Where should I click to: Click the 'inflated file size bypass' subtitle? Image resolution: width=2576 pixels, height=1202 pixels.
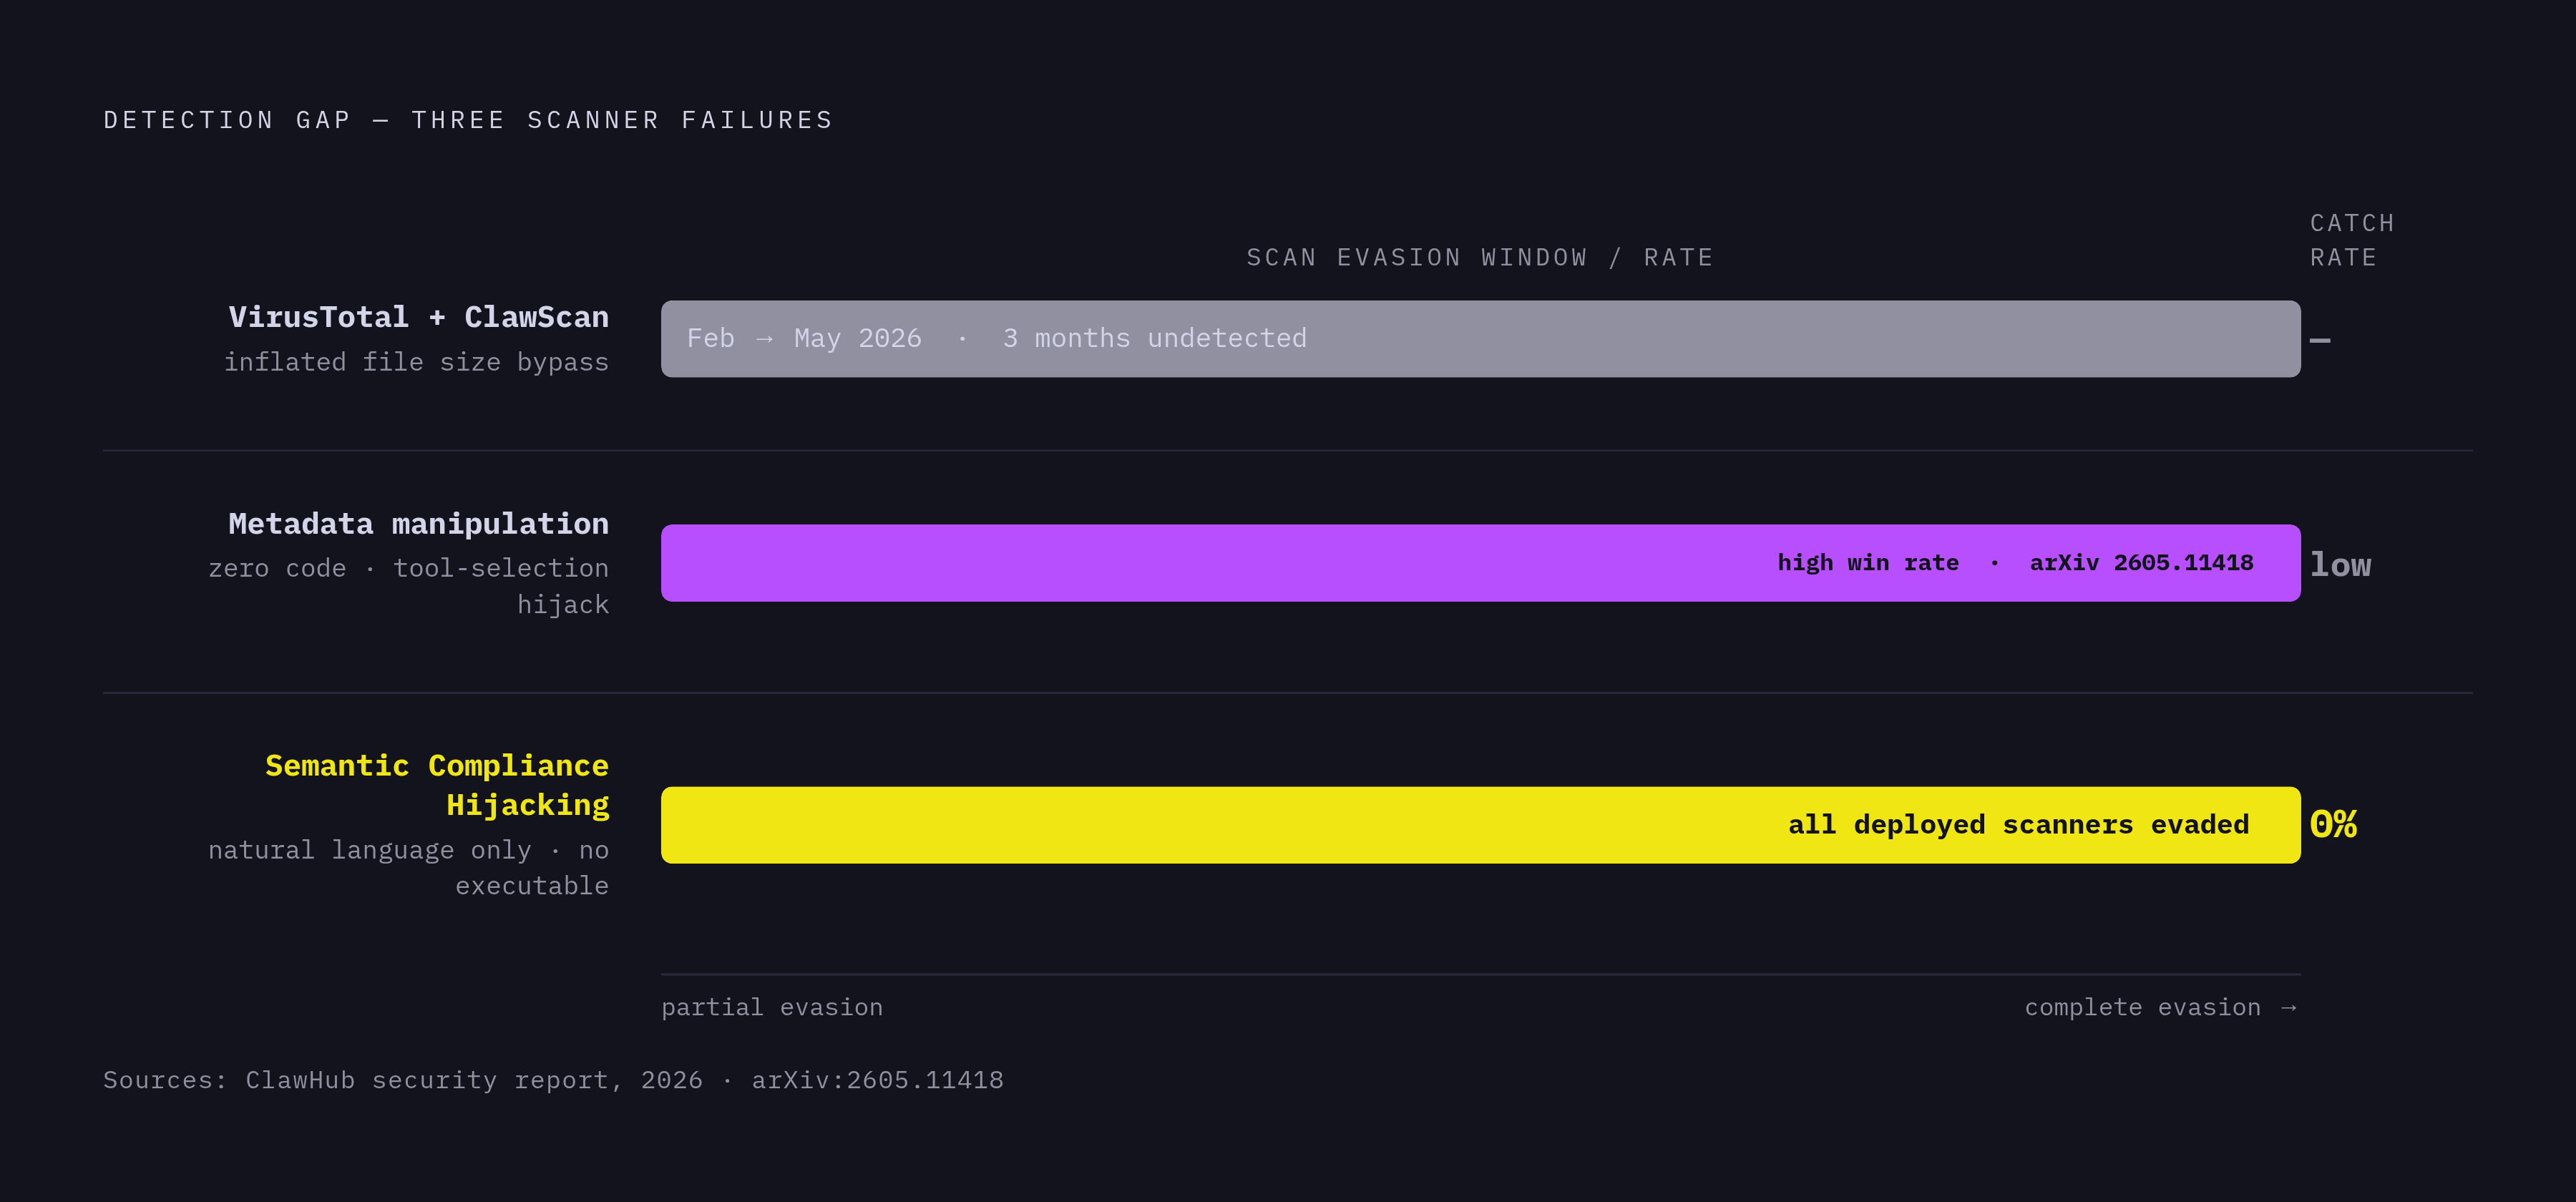(416, 362)
